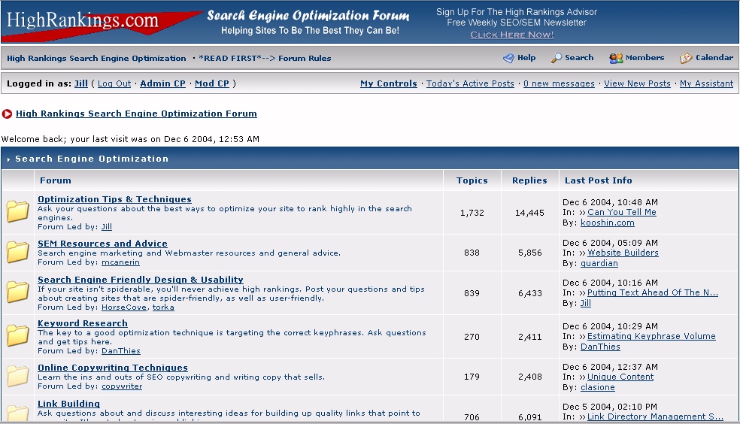Open last post 'Estimating Keyphrase Volume'

[x=651, y=336]
